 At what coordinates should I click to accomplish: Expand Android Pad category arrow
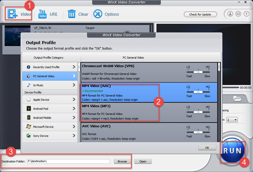tap(74, 109)
